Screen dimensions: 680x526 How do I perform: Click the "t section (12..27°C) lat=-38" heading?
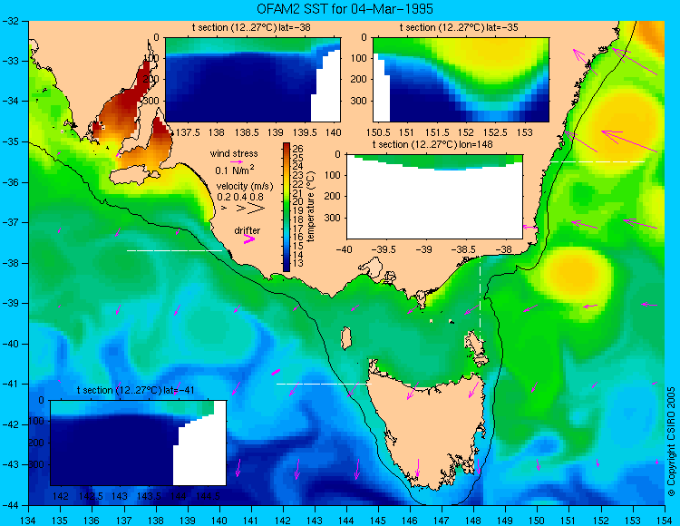coord(251,28)
